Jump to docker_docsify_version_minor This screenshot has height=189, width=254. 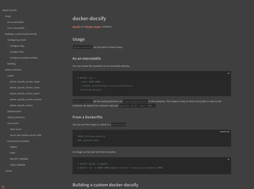coord(25,87)
